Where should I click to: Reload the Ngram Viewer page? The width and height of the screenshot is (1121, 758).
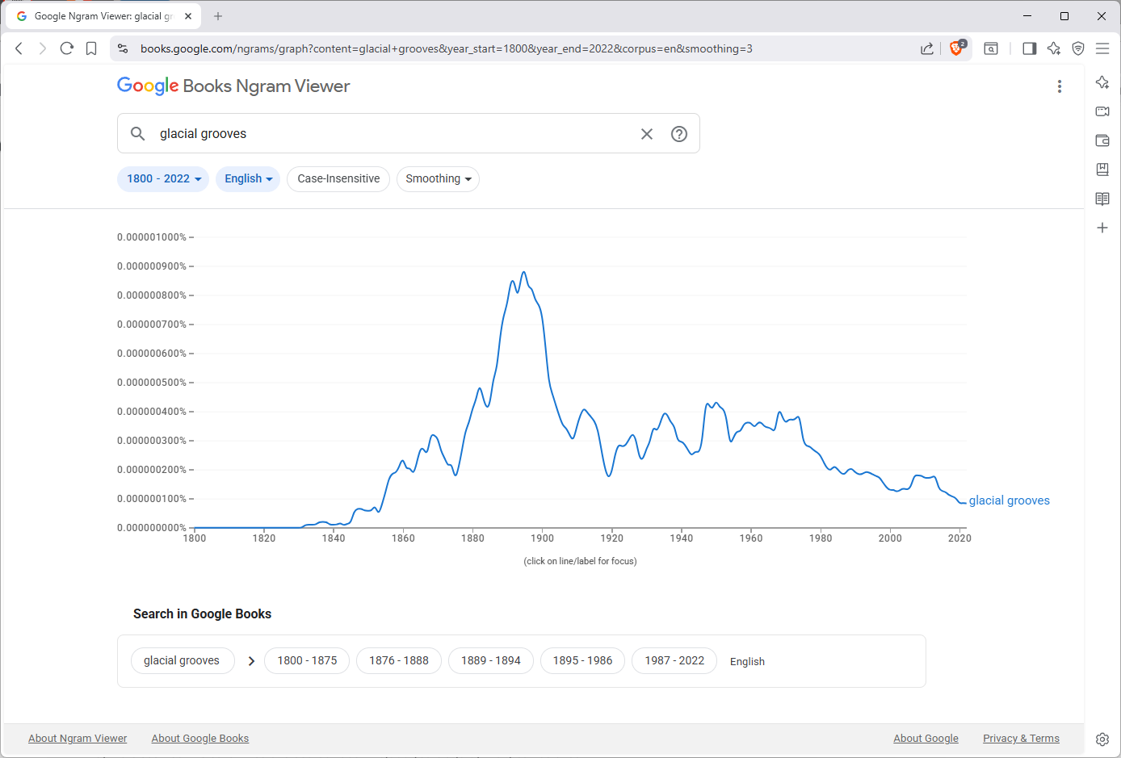pos(67,48)
